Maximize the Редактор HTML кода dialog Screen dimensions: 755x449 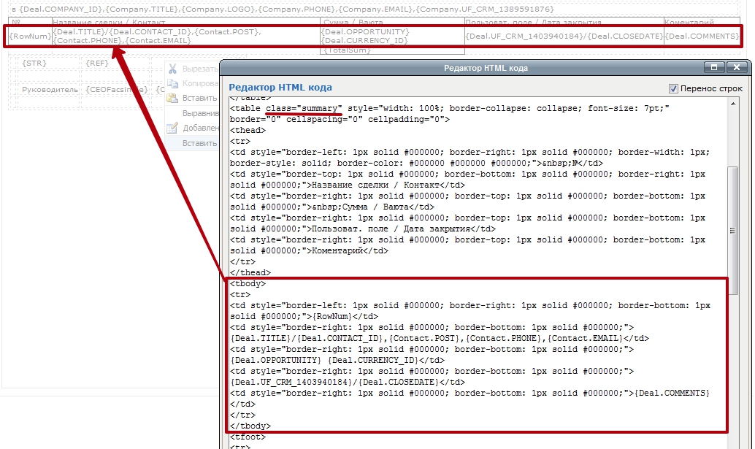[x=715, y=67]
